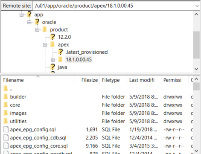
Task: Select the images folder name
Action: 18,113
